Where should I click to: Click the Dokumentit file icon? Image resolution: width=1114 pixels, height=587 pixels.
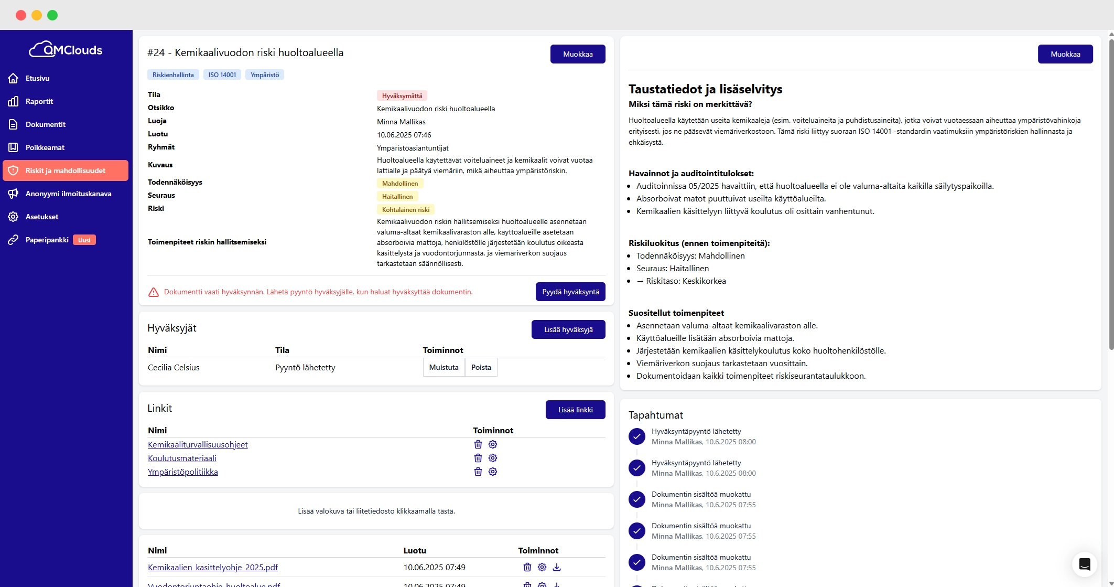14,124
